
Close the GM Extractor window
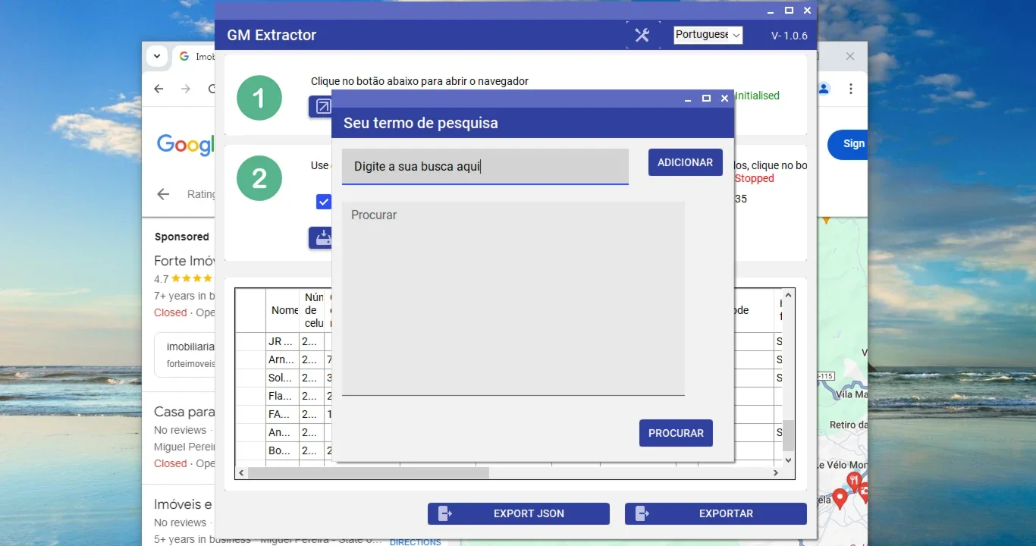tap(807, 11)
